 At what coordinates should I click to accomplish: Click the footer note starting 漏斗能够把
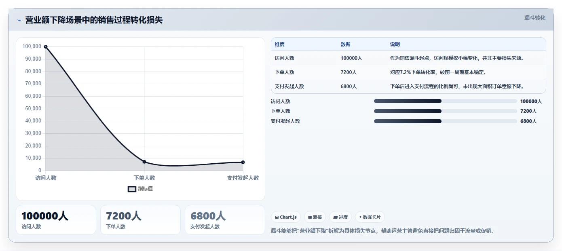pos(382,231)
